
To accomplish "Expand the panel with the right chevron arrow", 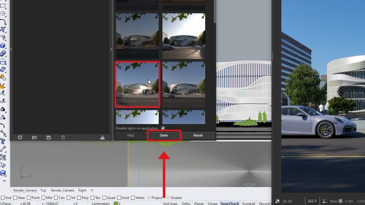I will click(x=111, y=49).
